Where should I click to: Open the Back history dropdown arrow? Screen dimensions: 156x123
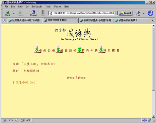click(x=14, y=13)
